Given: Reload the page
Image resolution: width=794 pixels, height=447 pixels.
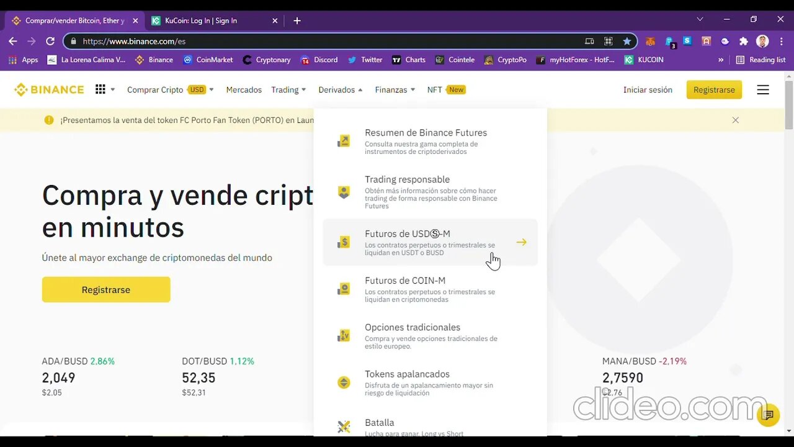Looking at the screenshot, I should coord(50,41).
